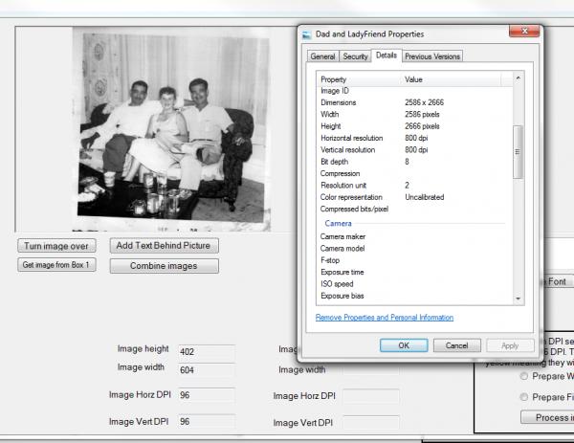574x443 pixels.
Task: Open the Security tab
Action: click(x=355, y=56)
